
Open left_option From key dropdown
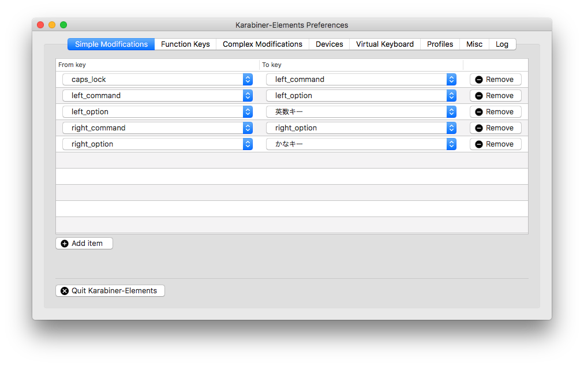click(158, 112)
